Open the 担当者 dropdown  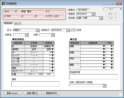pyautogui.click(x=101, y=18)
